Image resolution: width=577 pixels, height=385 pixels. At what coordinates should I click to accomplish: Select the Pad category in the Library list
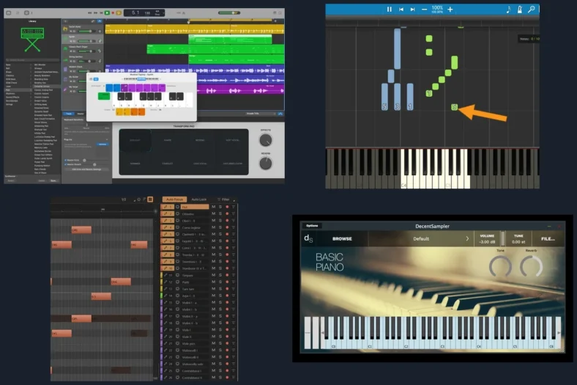[x=18, y=90]
